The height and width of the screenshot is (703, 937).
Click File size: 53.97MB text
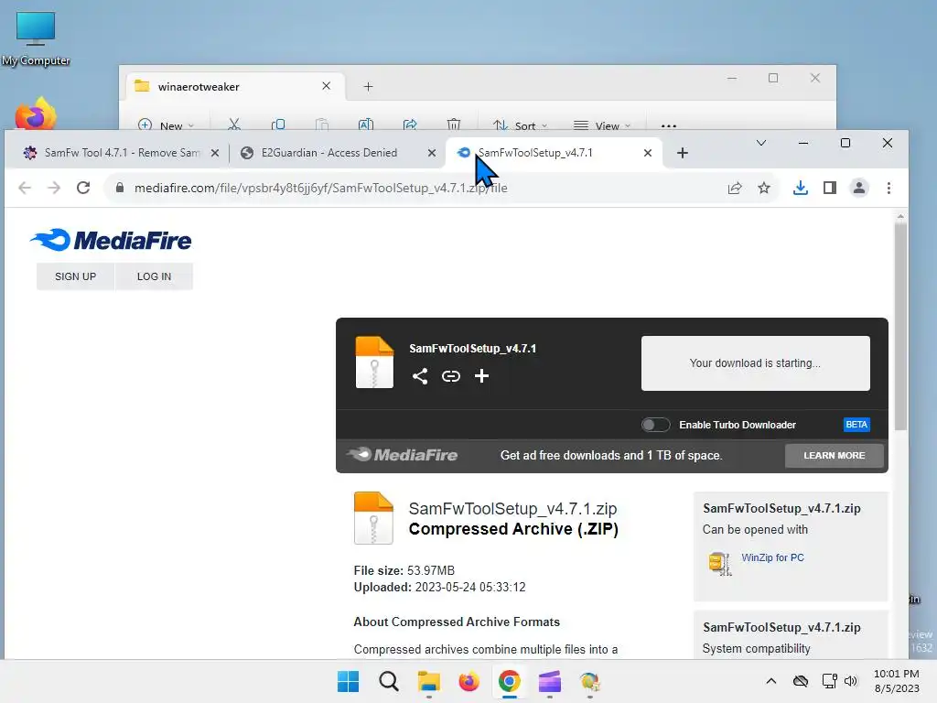(404, 570)
